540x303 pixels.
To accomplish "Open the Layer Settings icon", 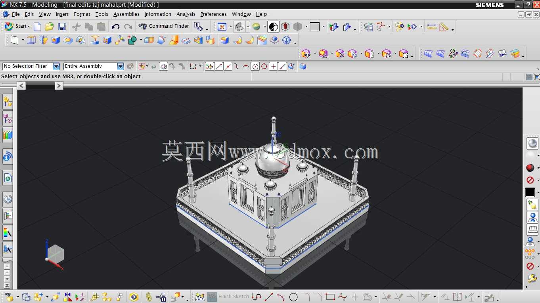I will click(368, 27).
